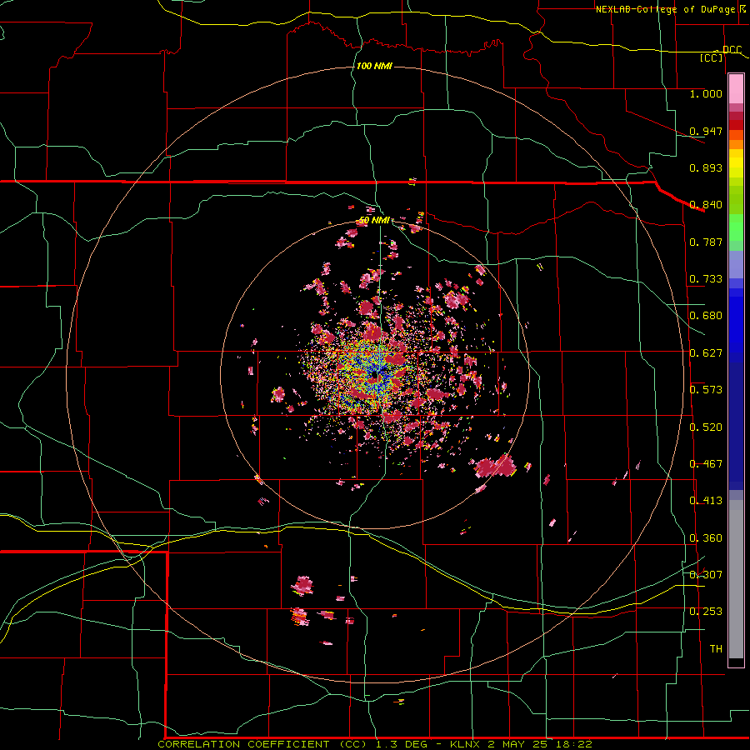Click the 0.573 color scale value

click(x=706, y=390)
